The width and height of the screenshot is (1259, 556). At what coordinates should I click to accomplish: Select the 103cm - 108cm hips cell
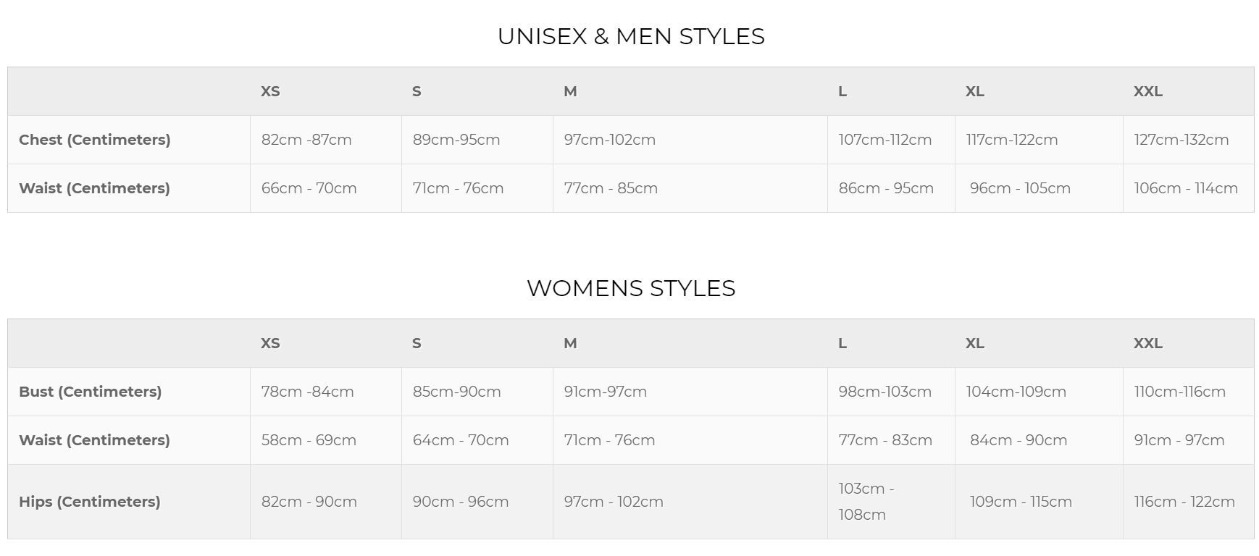pyautogui.click(x=866, y=502)
